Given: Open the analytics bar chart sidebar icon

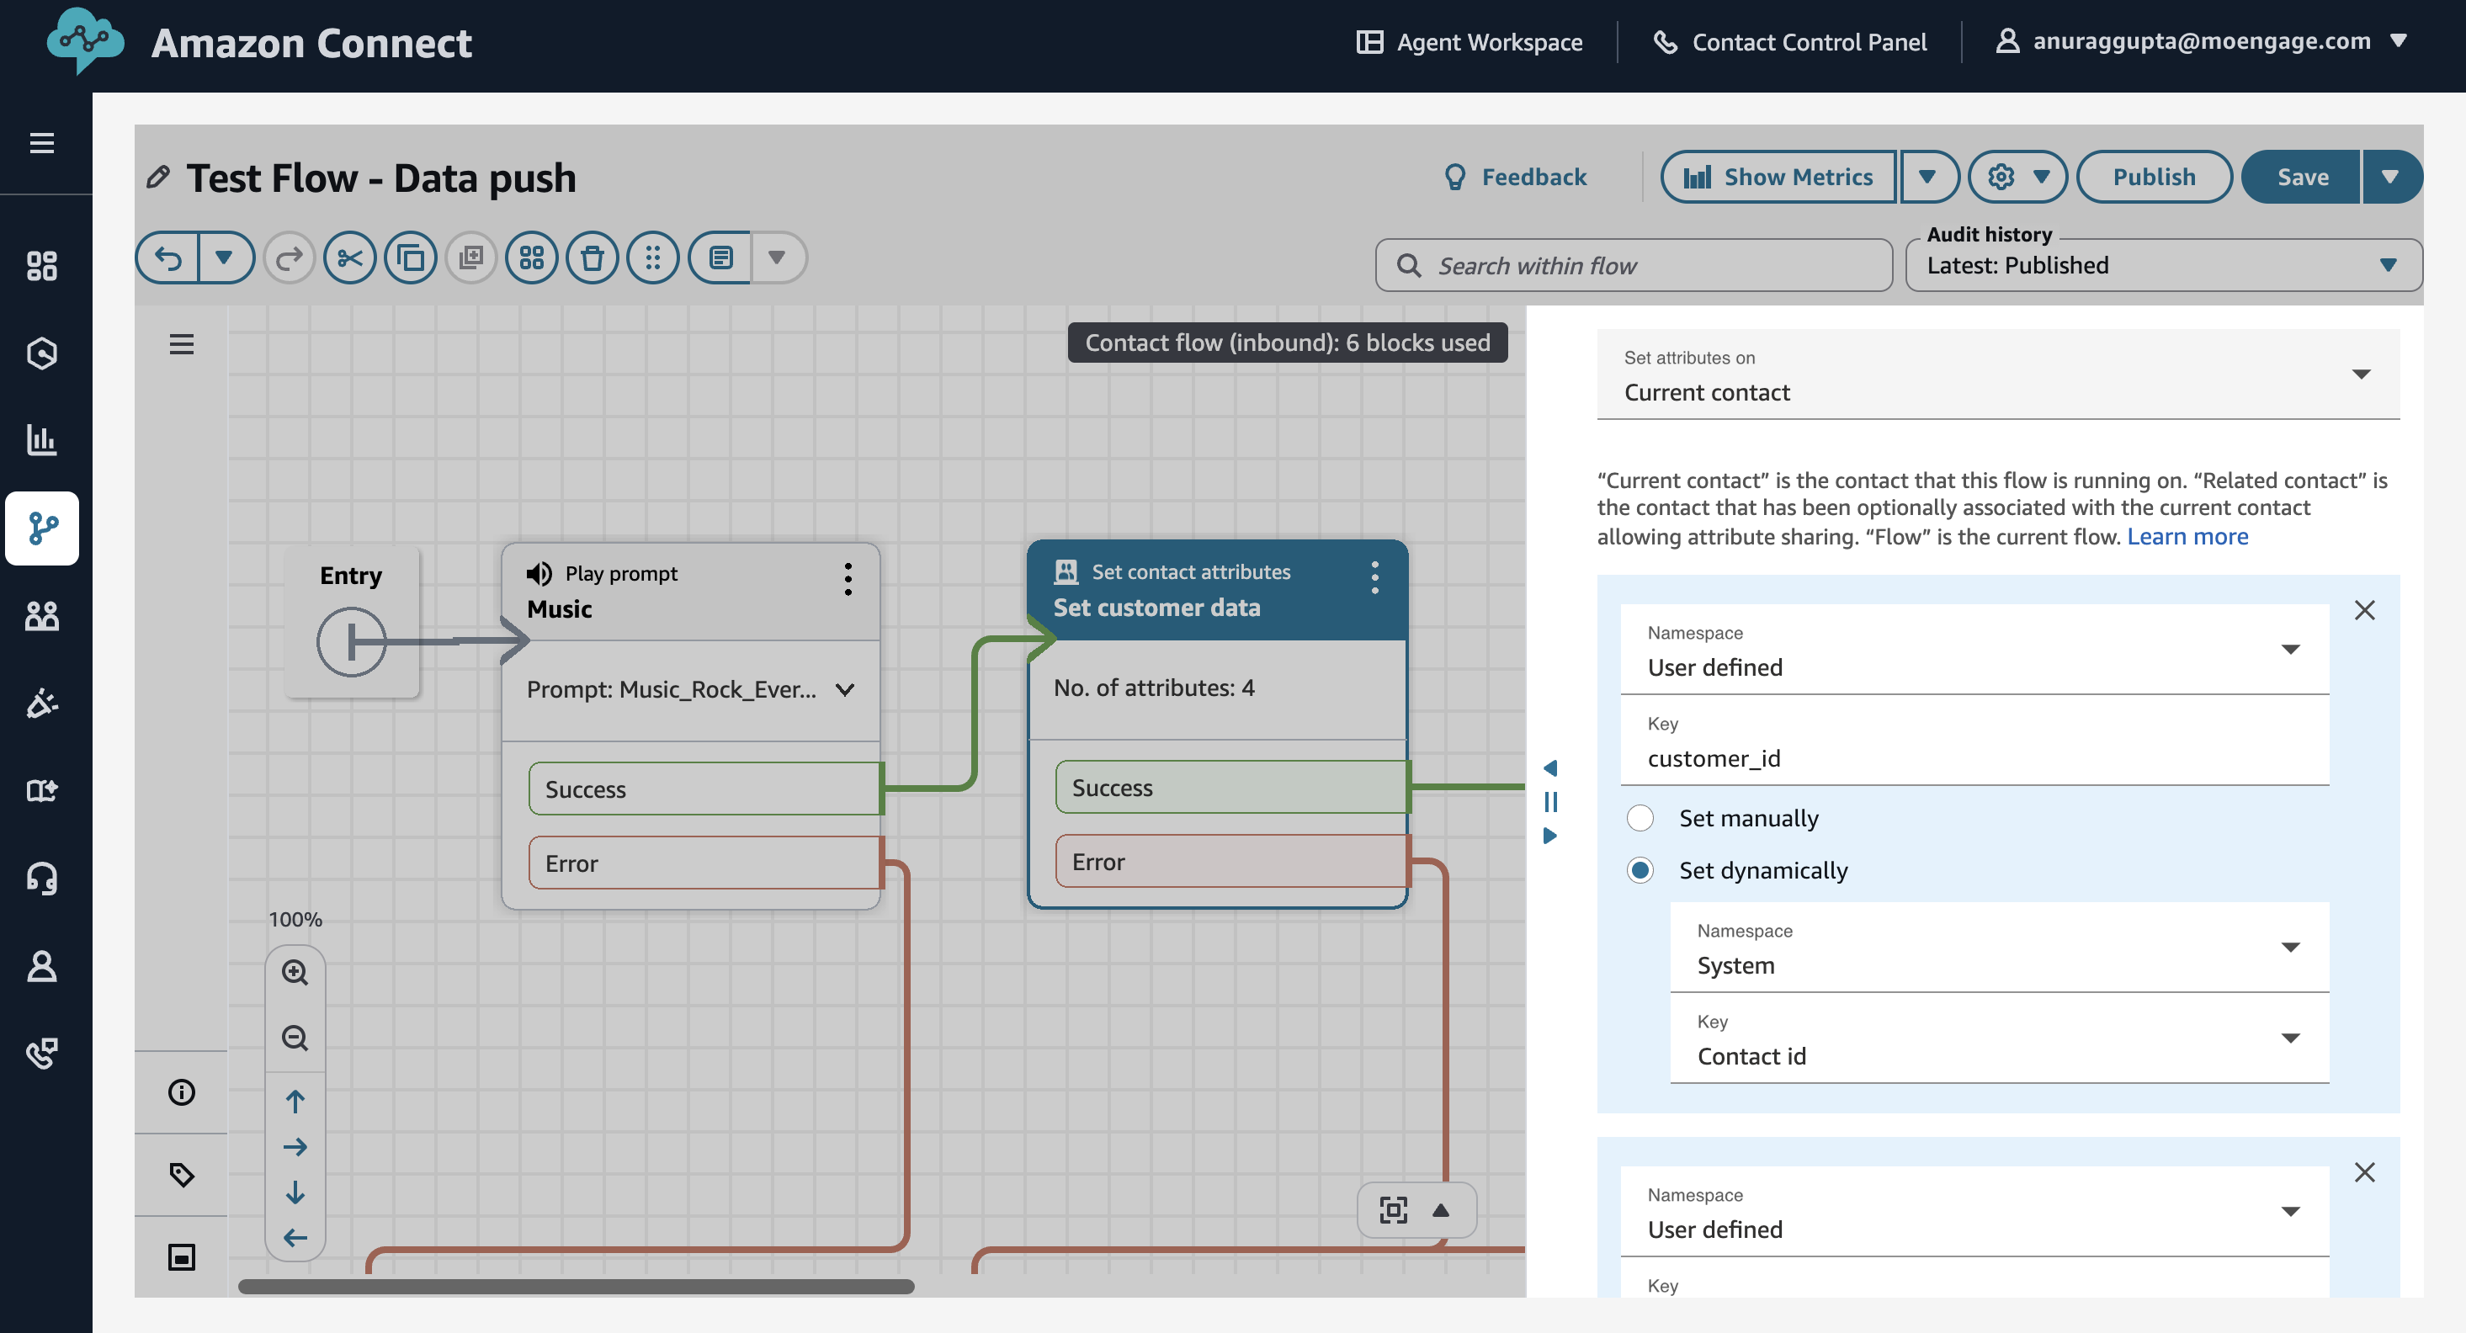Looking at the screenshot, I should 42,439.
